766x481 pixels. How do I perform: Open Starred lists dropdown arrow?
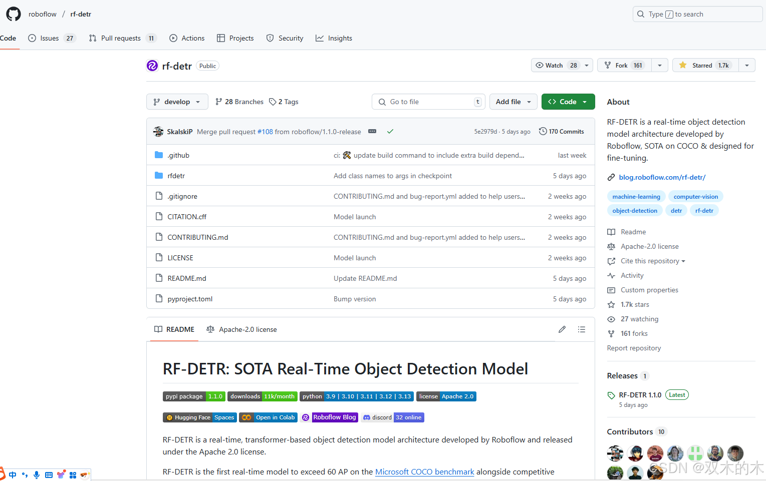(x=747, y=65)
